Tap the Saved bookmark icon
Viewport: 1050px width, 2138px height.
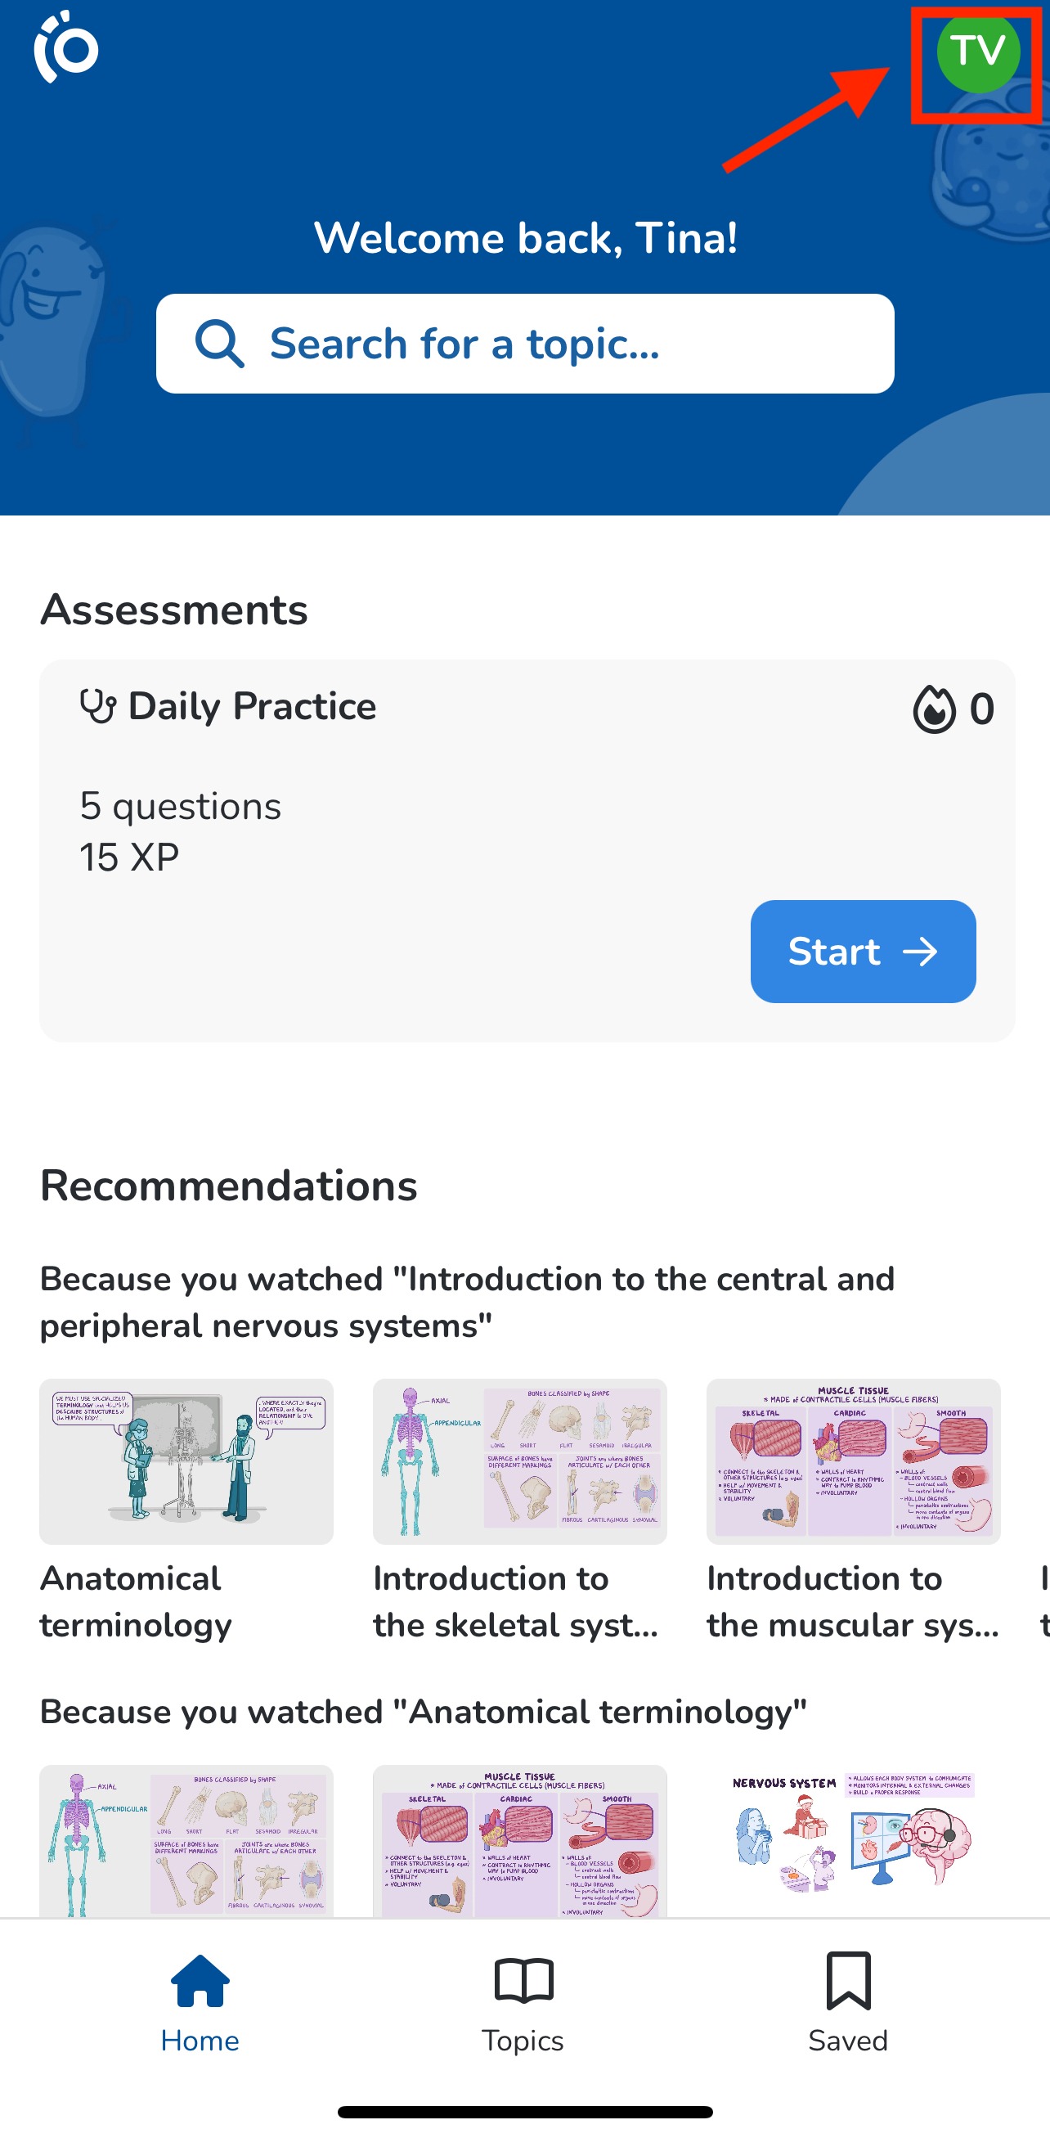848,1981
